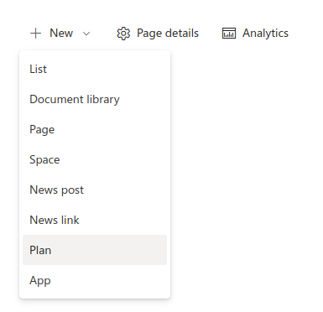Screen dimensions: 323x312
Task: Open Page details
Action: (158, 34)
